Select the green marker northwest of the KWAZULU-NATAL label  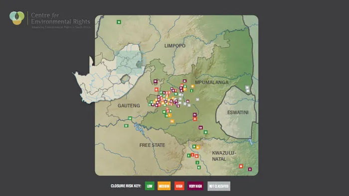click(194, 146)
